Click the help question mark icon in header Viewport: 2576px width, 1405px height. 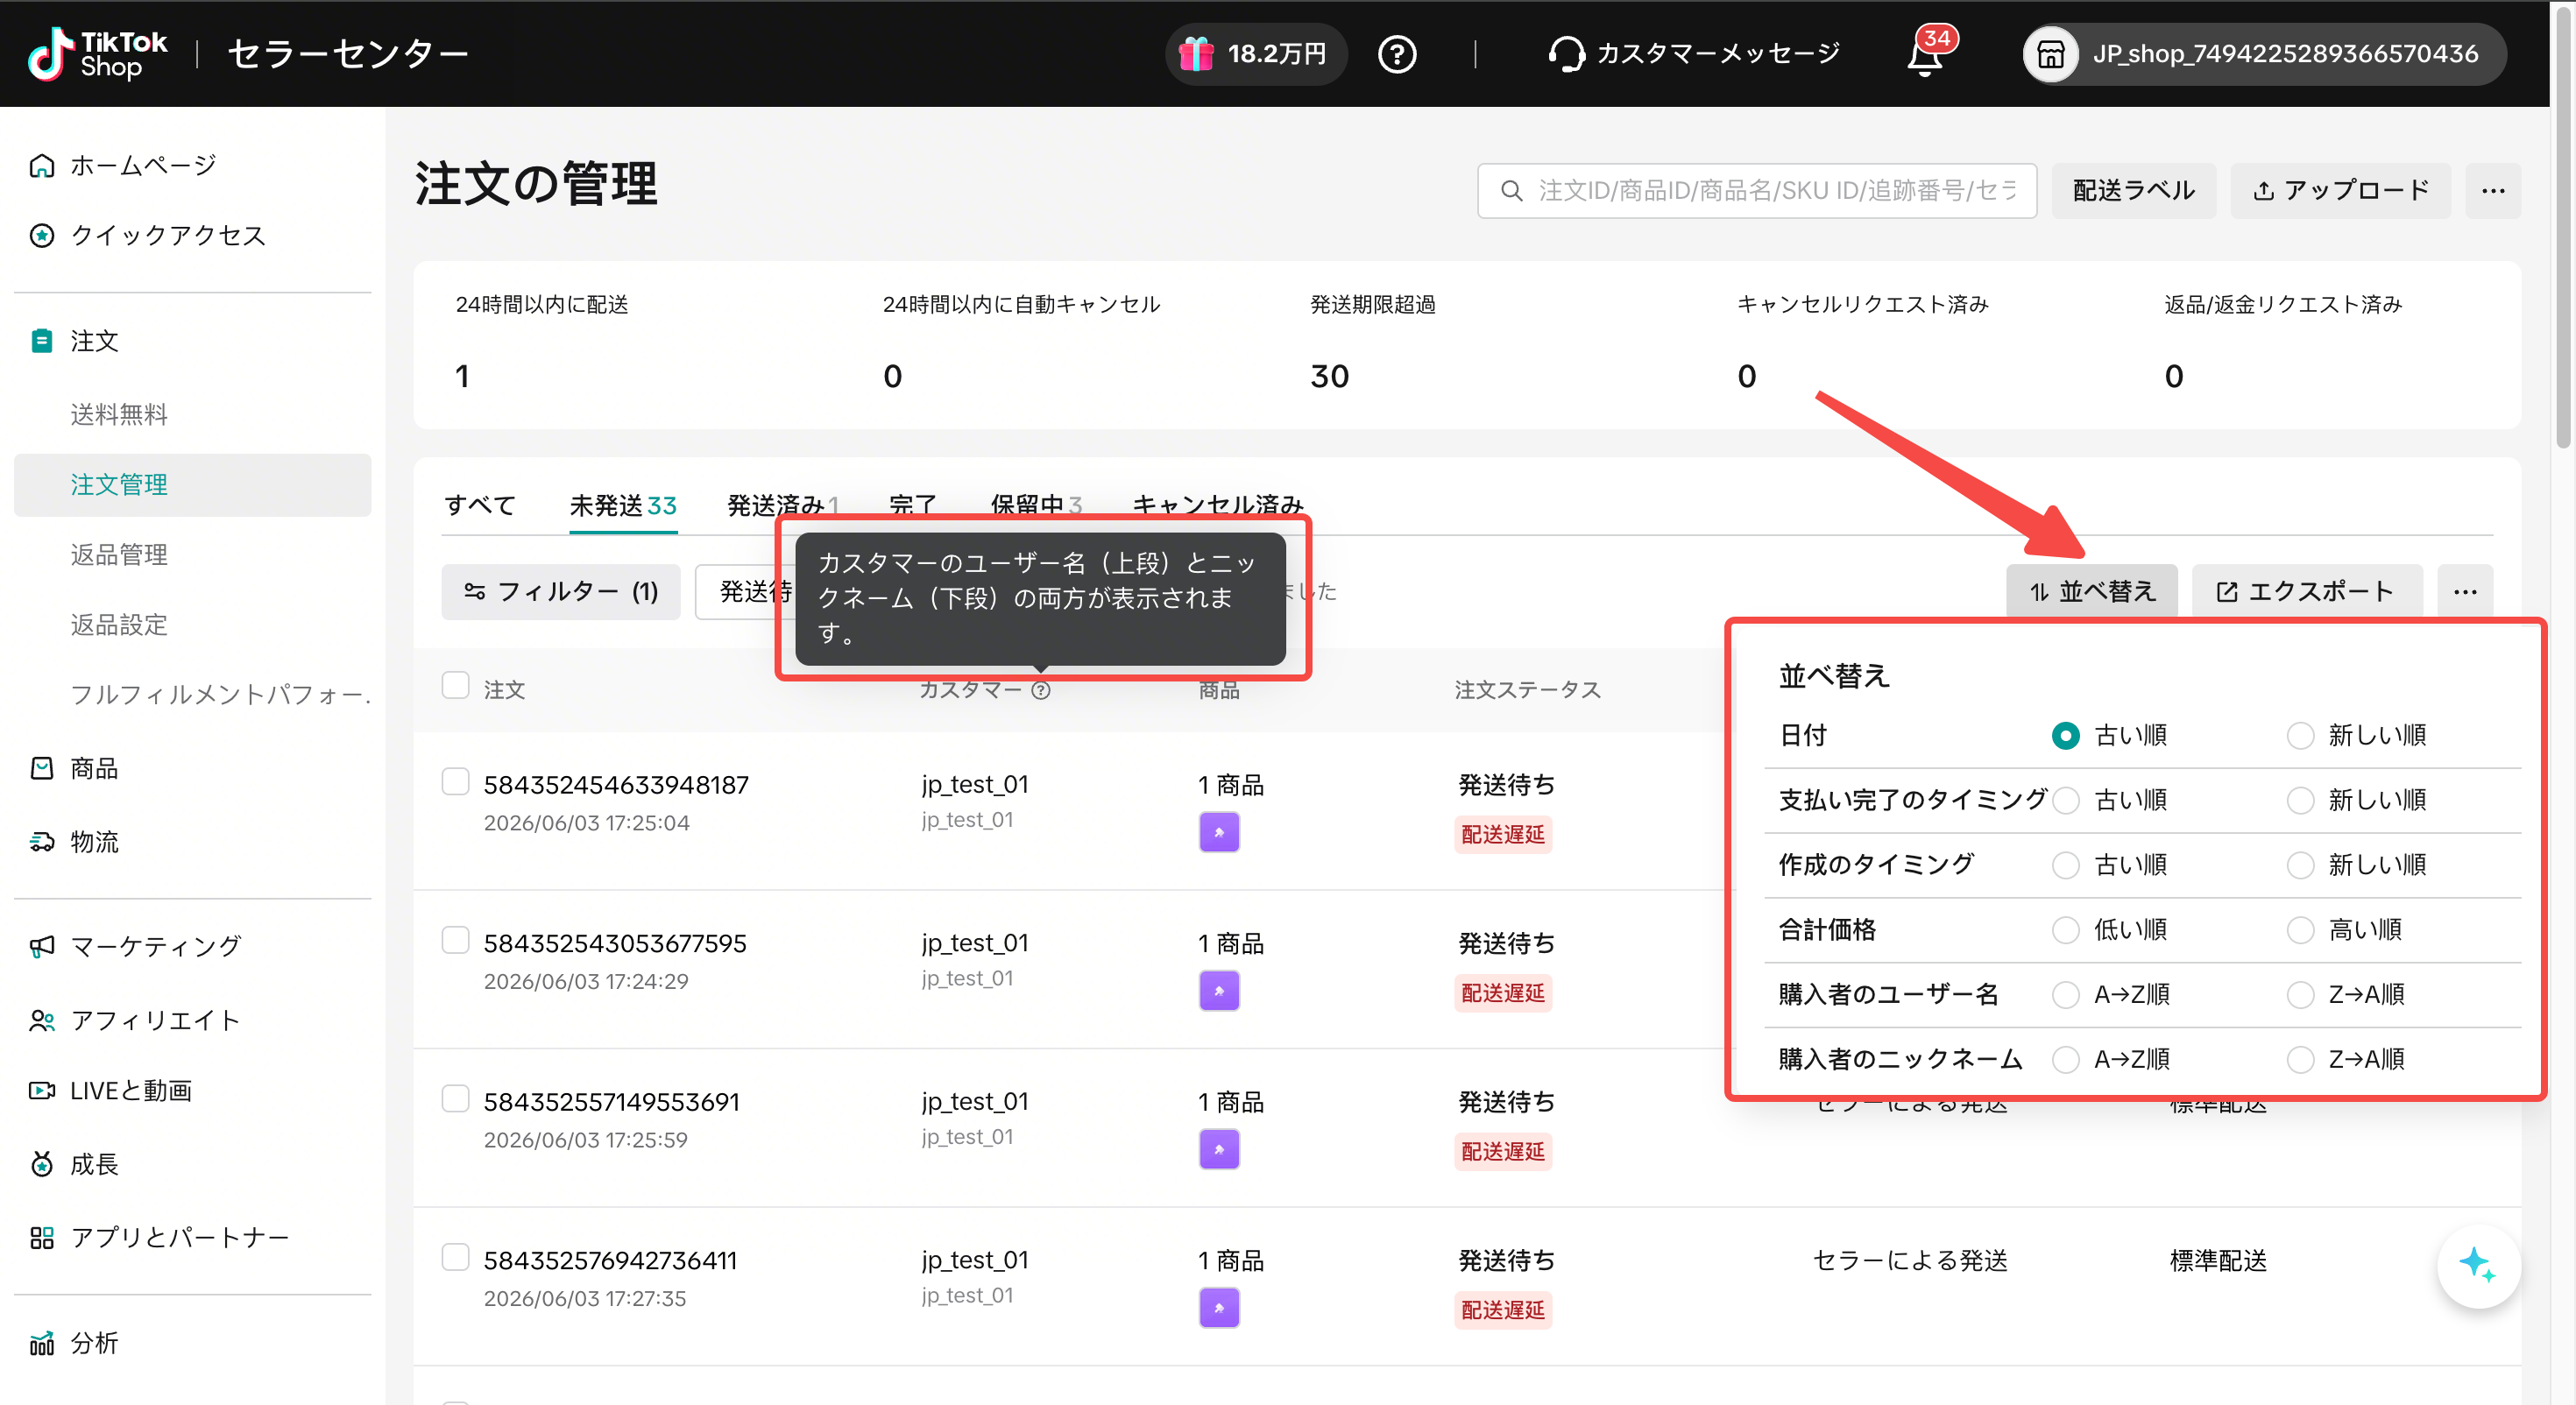pos(1397,54)
